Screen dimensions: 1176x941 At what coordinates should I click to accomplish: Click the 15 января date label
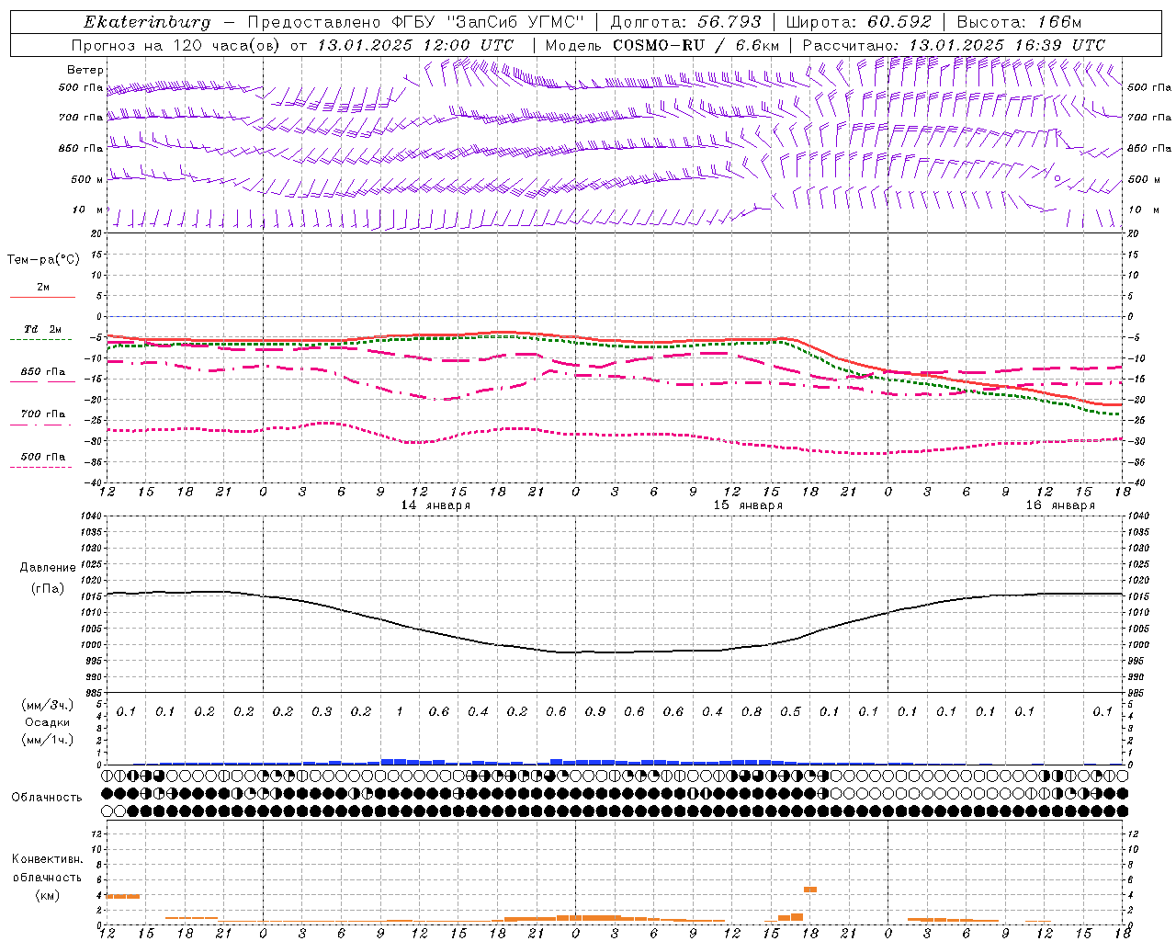748,505
